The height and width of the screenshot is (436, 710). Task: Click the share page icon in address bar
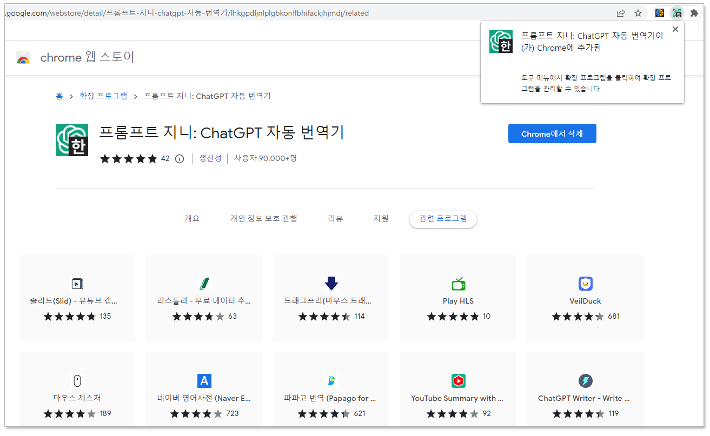[x=621, y=13]
